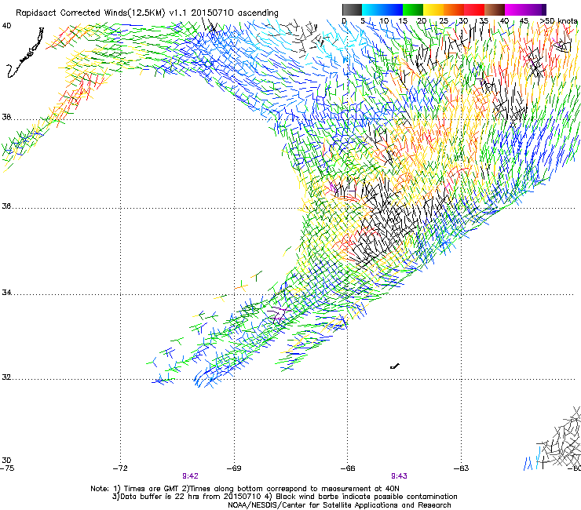The image size is (581, 510).
Task: Click the purple wind barb near 33.5N
Action: click(279, 314)
